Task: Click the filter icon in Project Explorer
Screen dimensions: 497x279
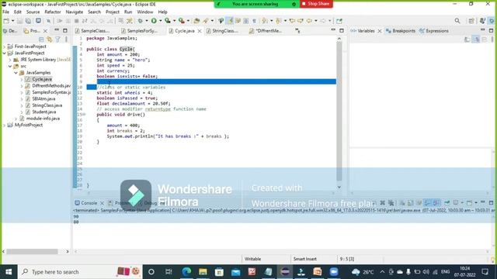Action: pyautogui.click(x=57, y=40)
